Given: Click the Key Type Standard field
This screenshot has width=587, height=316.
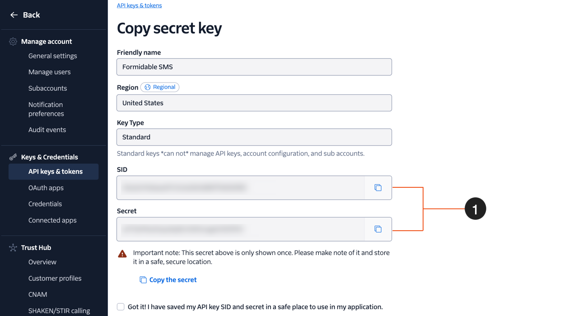Looking at the screenshot, I should coord(254,137).
